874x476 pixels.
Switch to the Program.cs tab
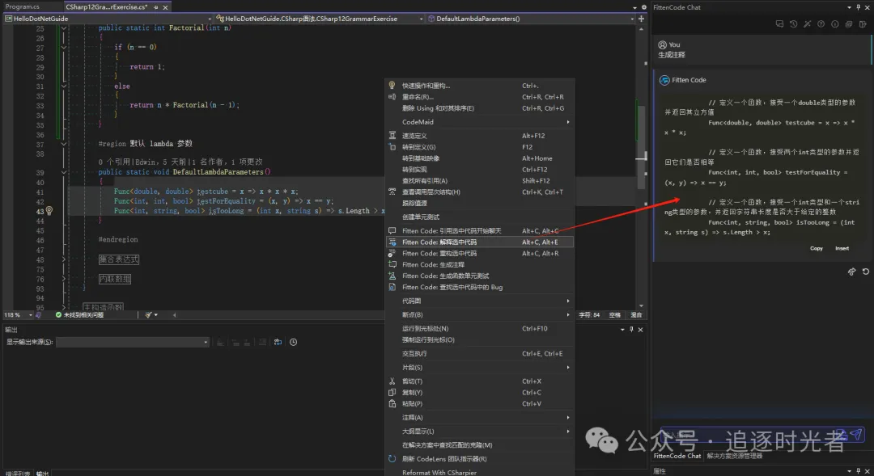tap(23, 6)
